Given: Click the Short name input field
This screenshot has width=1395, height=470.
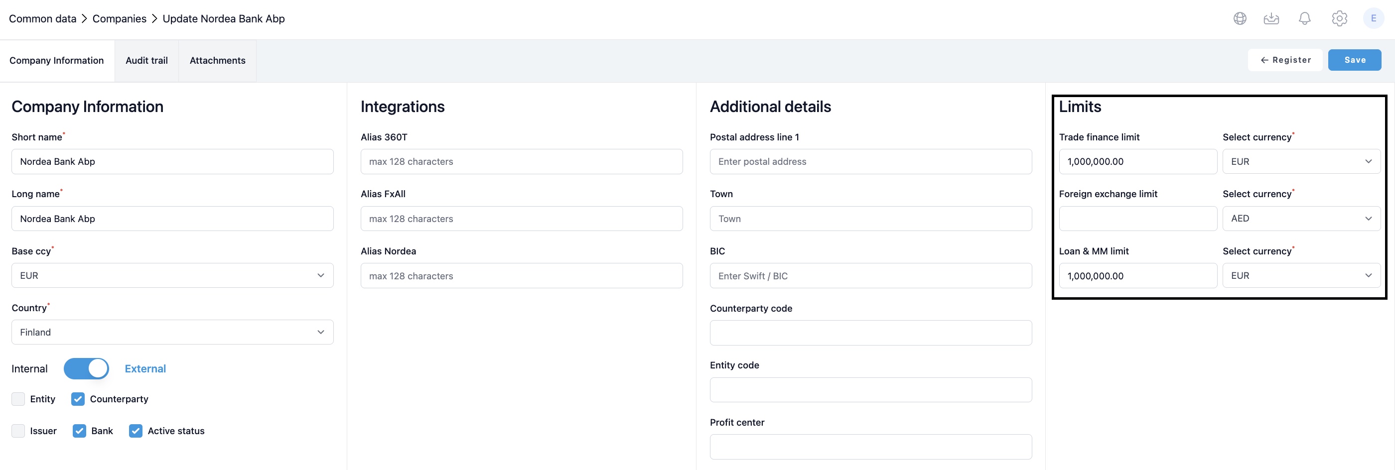Looking at the screenshot, I should pyautogui.click(x=172, y=161).
